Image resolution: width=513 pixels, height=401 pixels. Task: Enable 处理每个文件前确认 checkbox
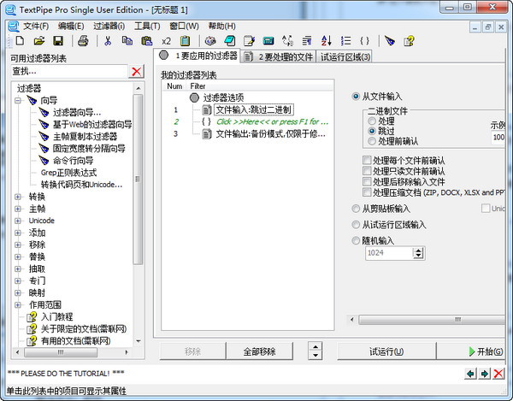367,160
